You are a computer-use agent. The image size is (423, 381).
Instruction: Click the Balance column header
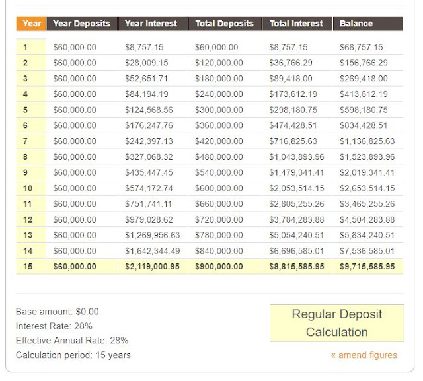[x=356, y=24]
